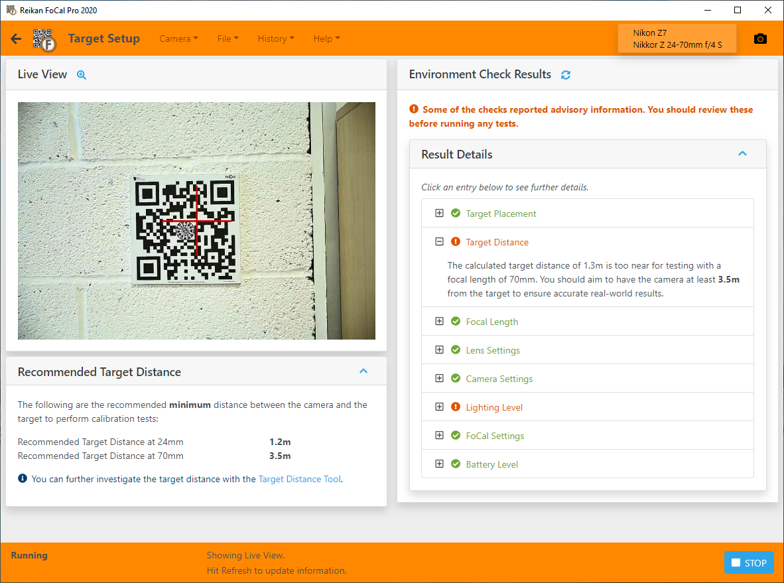Open the Camera menu
Screen dimensions: 784x583
pos(178,38)
